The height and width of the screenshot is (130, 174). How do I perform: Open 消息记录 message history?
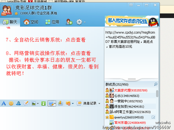[87, 103]
